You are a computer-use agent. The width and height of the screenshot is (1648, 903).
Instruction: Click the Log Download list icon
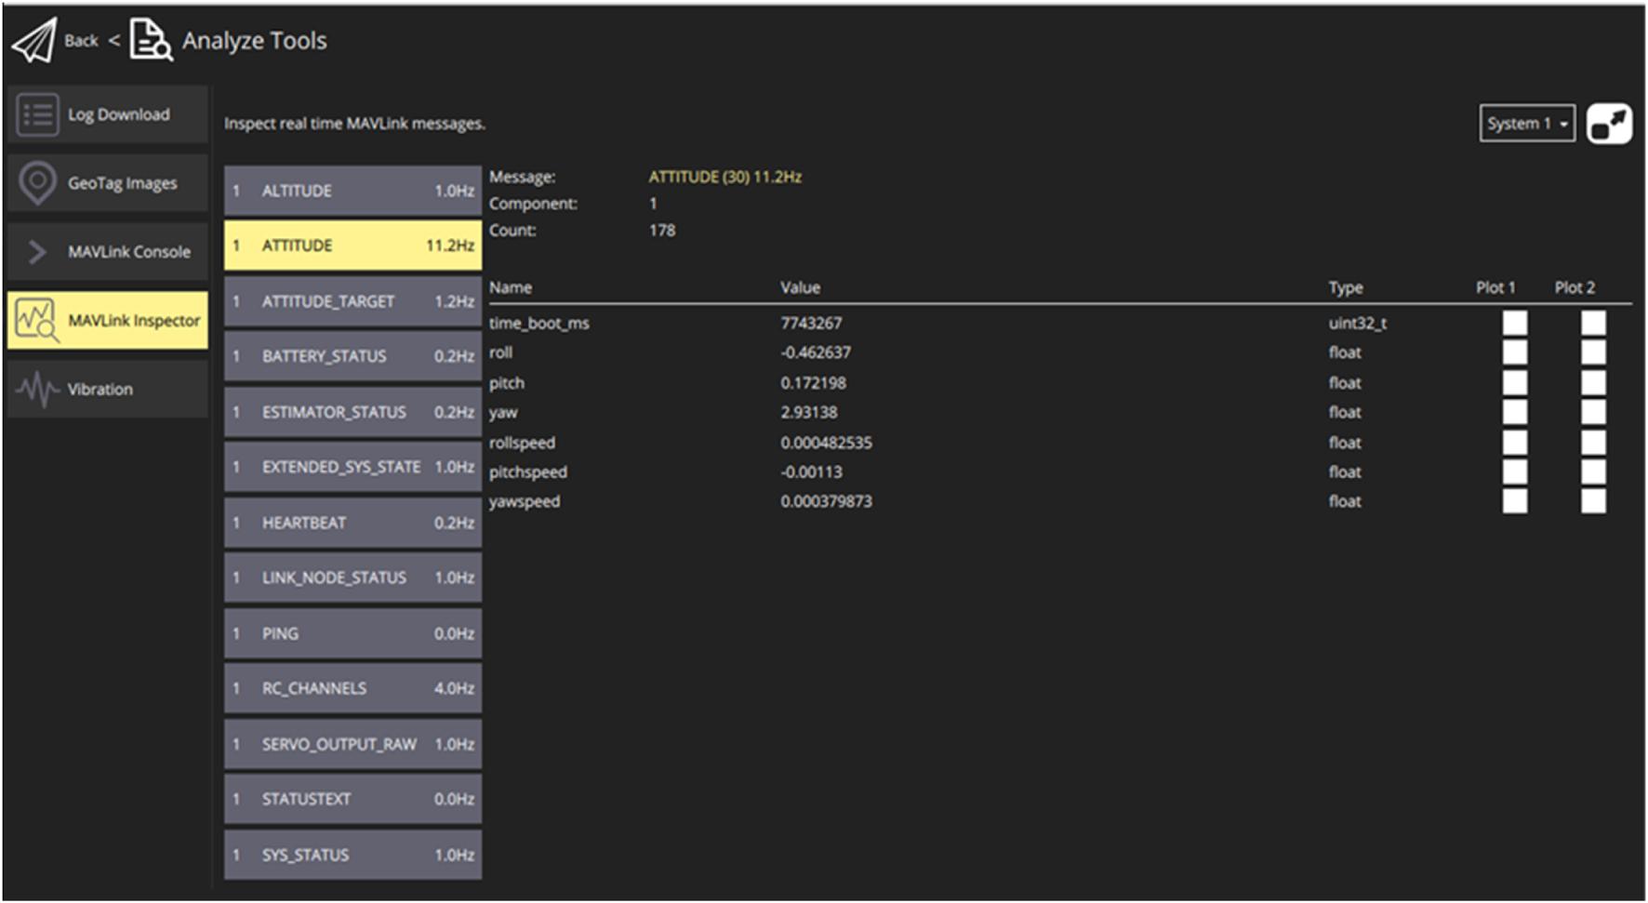point(37,114)
